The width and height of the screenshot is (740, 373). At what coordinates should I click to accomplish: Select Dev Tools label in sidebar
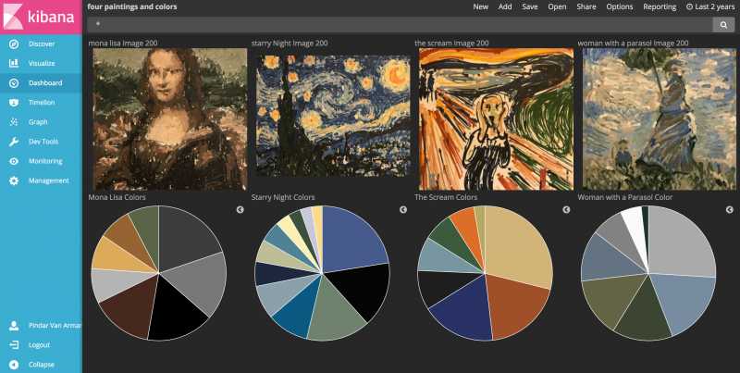[x=43, y=142]
